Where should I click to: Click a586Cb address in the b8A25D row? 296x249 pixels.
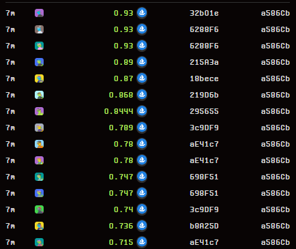[x=276, y=226]
